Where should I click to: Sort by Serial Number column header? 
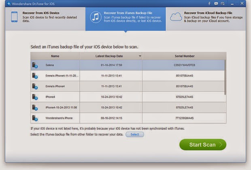pos(185,56)
